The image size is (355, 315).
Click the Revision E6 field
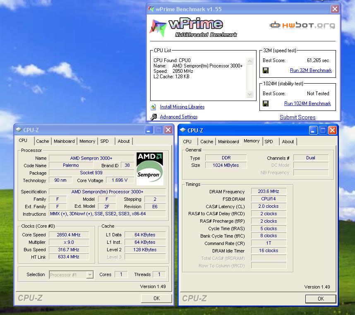155,207
